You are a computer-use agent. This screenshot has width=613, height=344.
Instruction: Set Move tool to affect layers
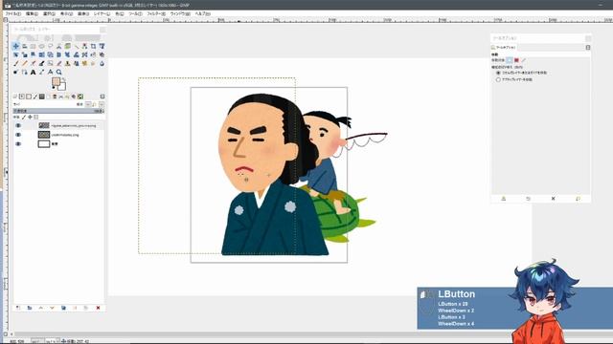point(510,60)
